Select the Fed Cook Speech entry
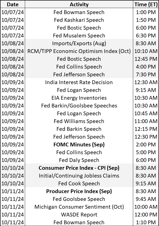The height and width of the screenshot is (226, 159). point(79,184)
